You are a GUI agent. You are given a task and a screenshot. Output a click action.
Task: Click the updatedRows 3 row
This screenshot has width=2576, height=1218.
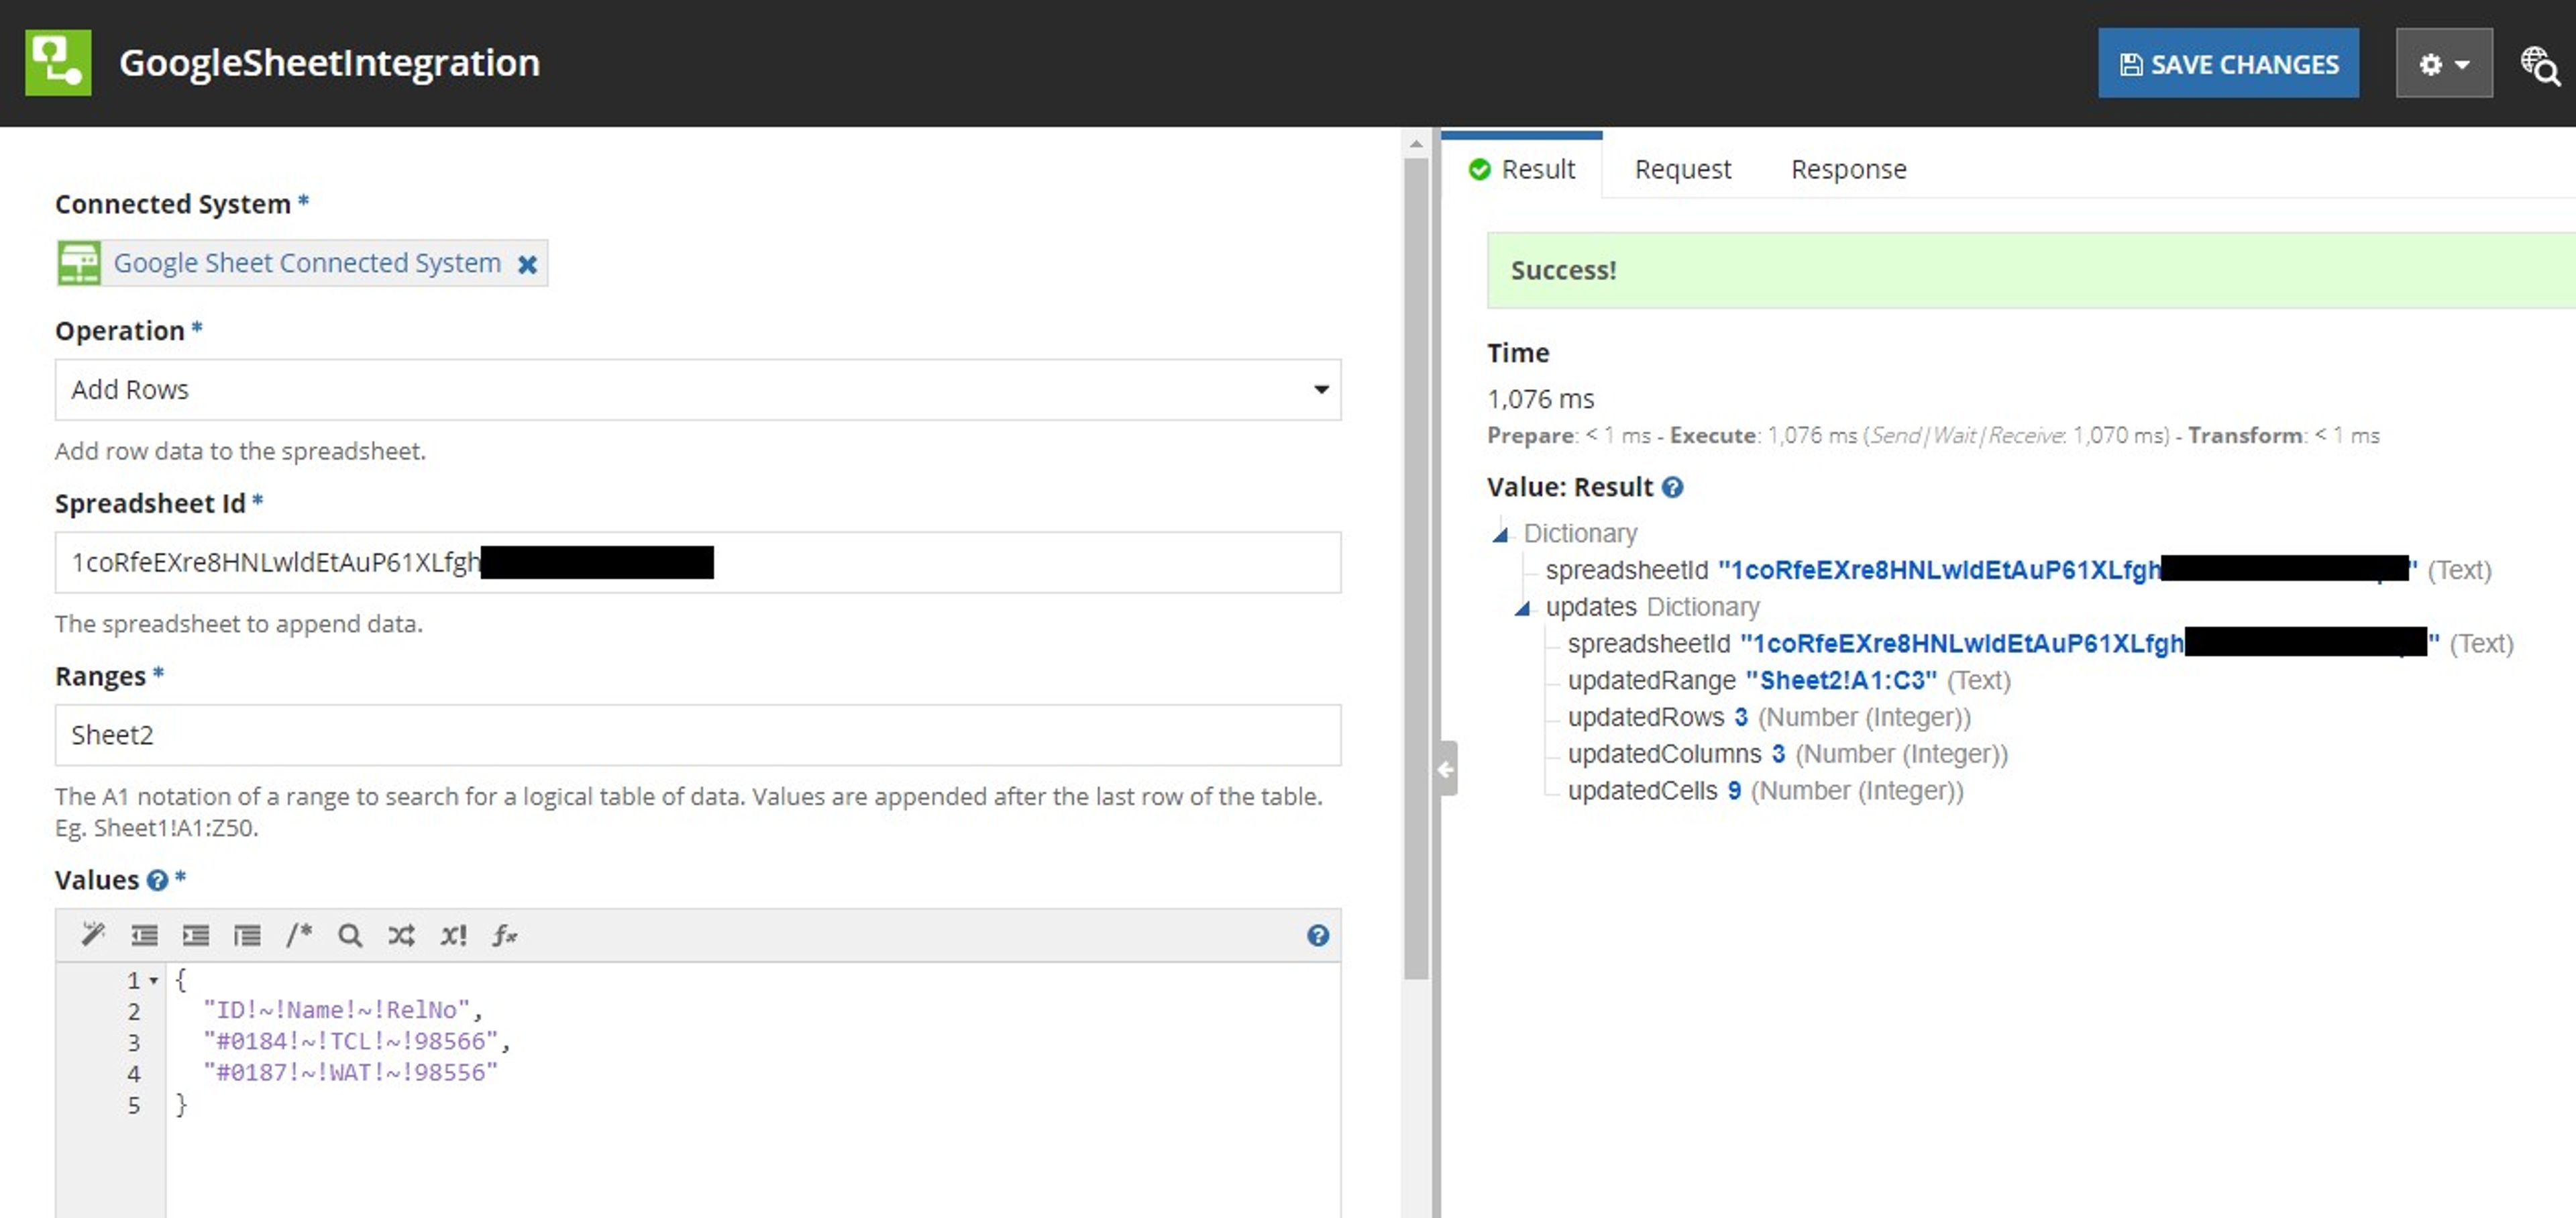(x=1769, y=717)
